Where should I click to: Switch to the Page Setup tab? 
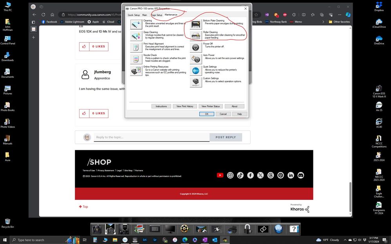pyautogui.click(x=156, y=14)
